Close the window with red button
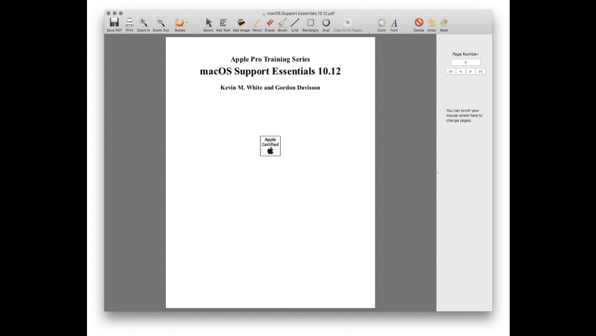Viewport: 596px width, 336px height. pos(108,13)
